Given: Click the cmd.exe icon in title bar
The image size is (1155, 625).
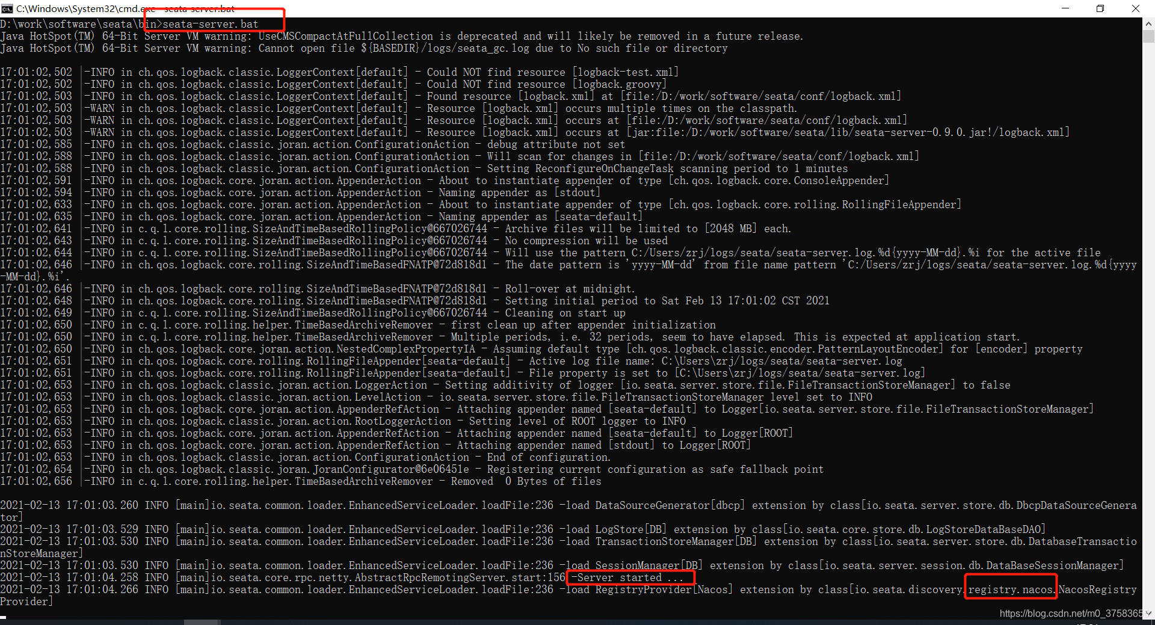Looking at the screenshot, I should 7,8.
